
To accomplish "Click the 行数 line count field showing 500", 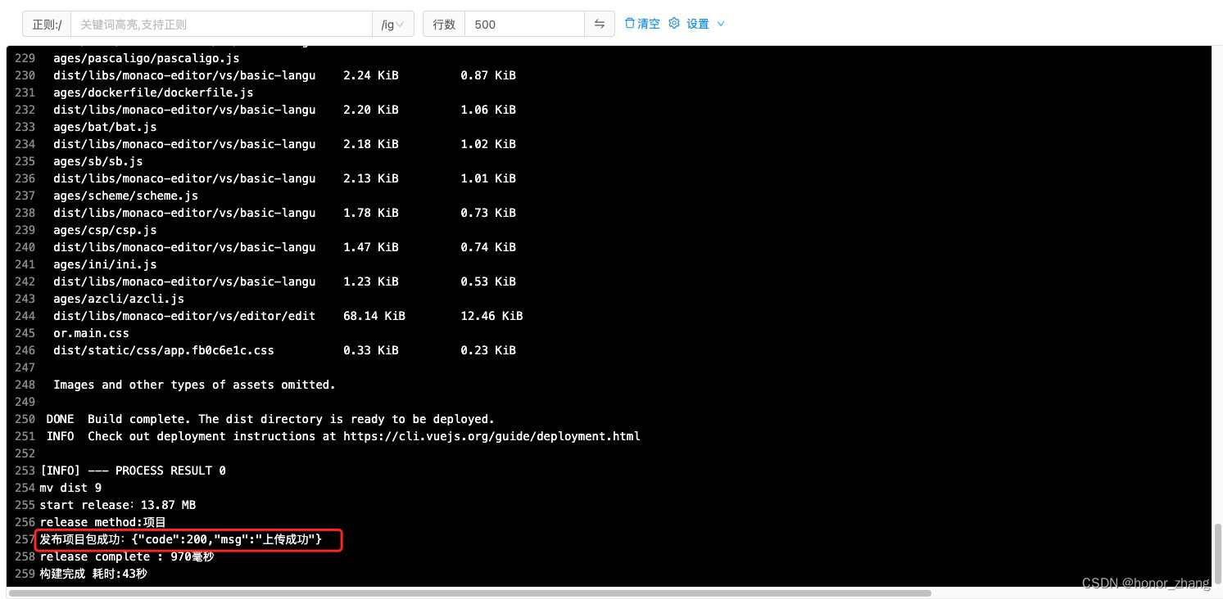I will tap(524, 24).
